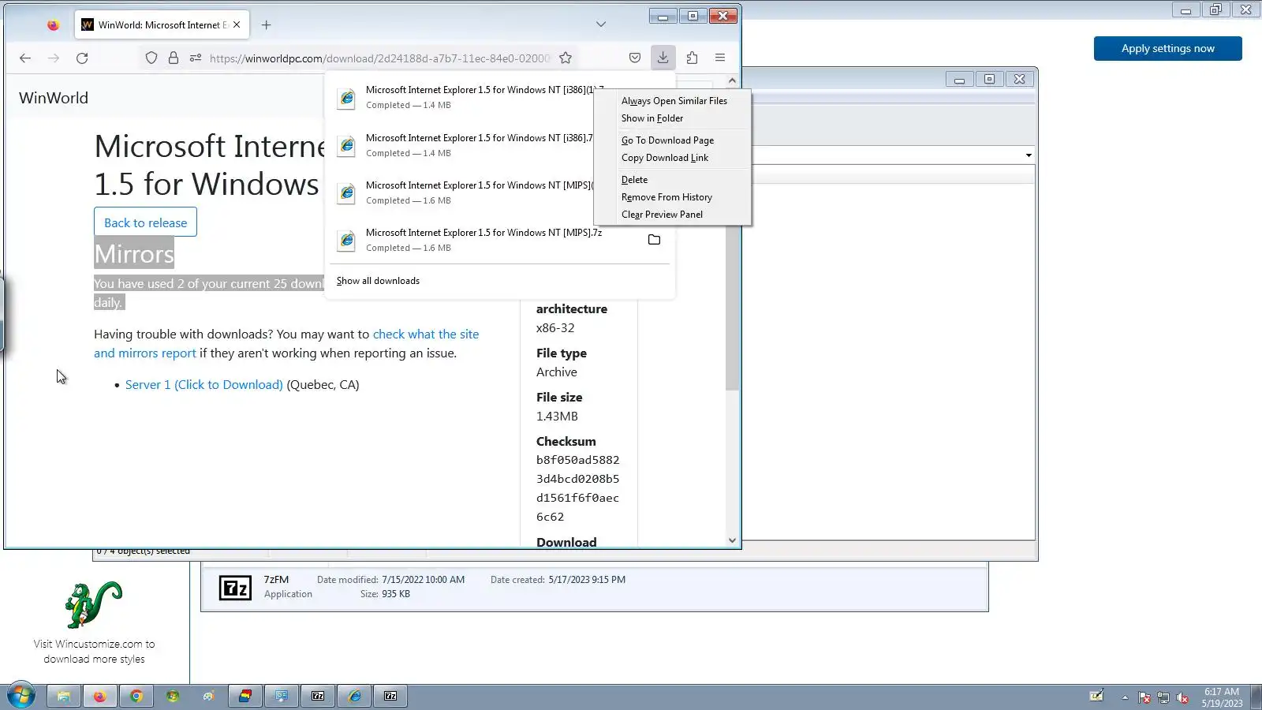Choose Clear Preview Panel

(x=662, y=215)
